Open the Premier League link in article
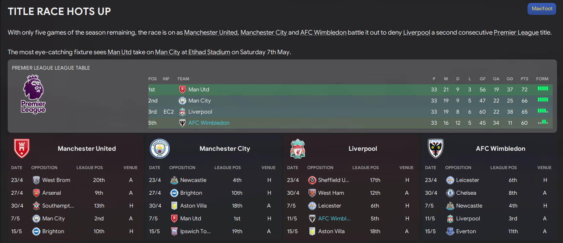Screen dimensions: 563x243 point(516,32)
